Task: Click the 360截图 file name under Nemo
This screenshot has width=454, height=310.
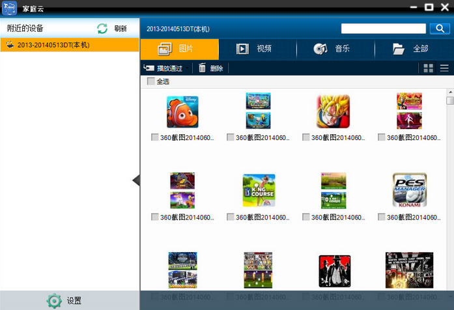Action: pos(187,137)
